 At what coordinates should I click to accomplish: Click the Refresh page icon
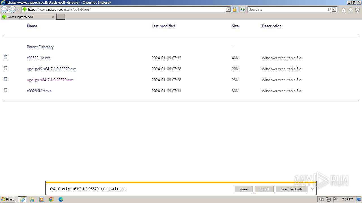click(242, 10)
